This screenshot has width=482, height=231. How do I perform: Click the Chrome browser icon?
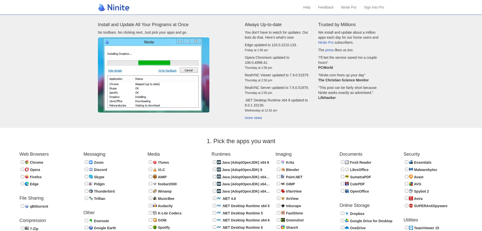pos(27,162)
